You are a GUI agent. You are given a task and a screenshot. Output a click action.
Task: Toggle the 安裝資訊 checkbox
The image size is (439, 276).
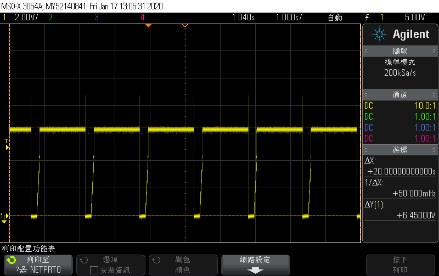click(x=94, y=270)
